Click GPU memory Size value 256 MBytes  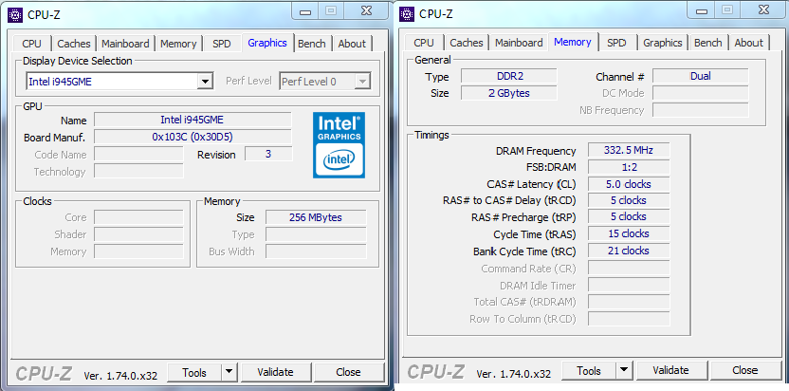click(316, 217)
